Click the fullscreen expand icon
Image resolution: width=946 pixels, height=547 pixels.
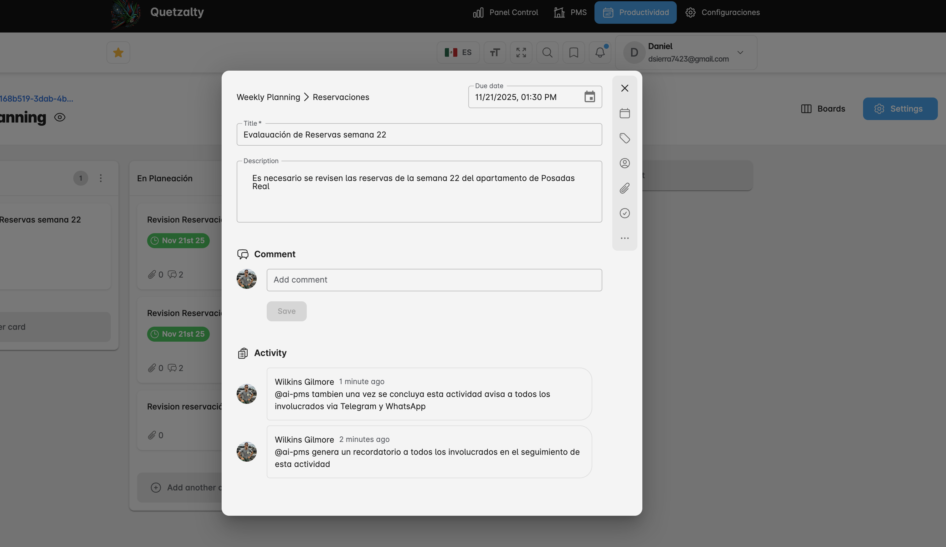coord(521,53)
